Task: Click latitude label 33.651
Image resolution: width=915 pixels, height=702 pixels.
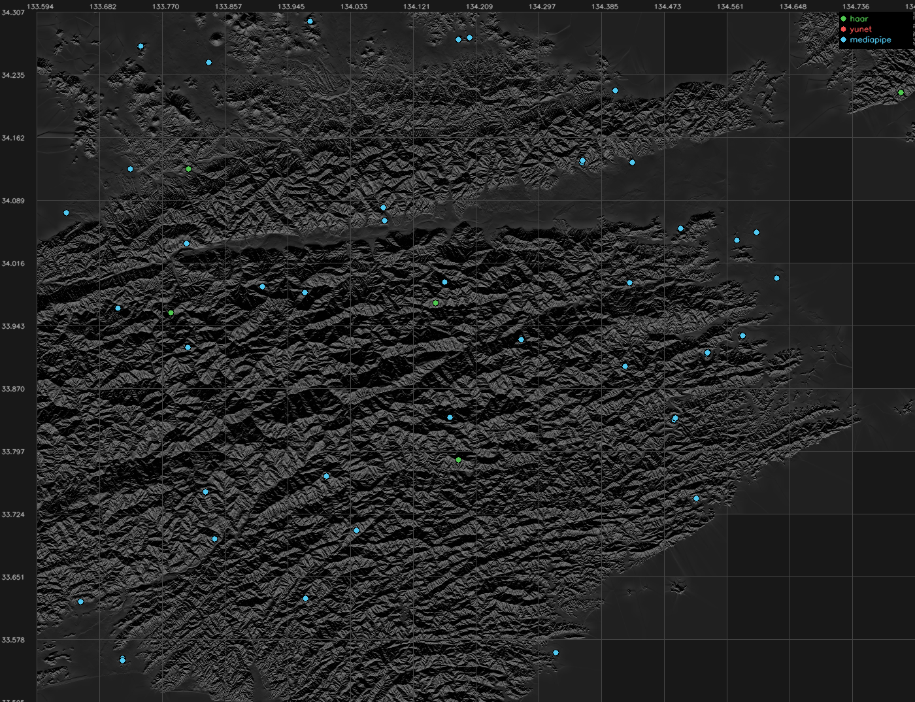Action: pos(13,577)
